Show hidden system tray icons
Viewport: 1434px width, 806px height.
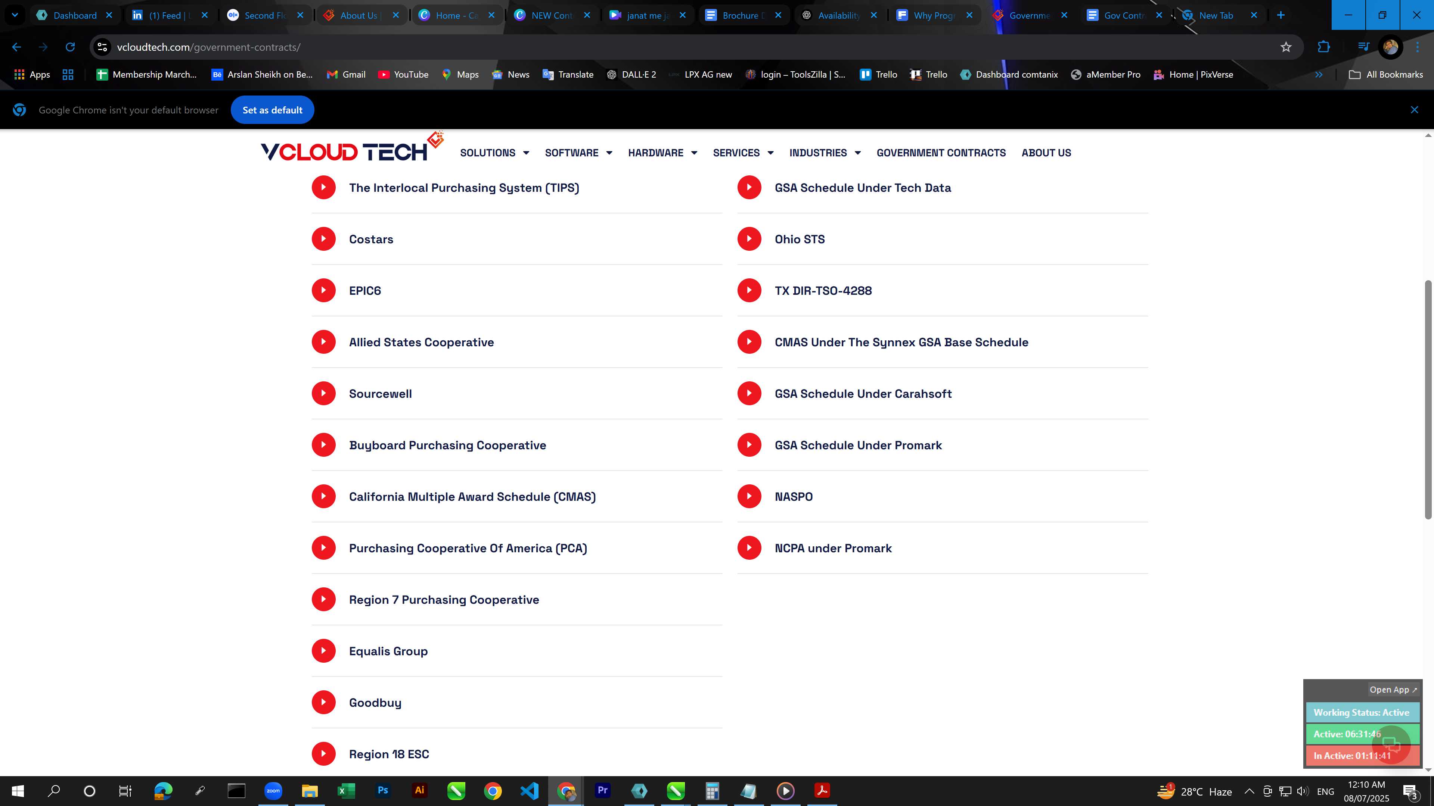(1249, 791)
